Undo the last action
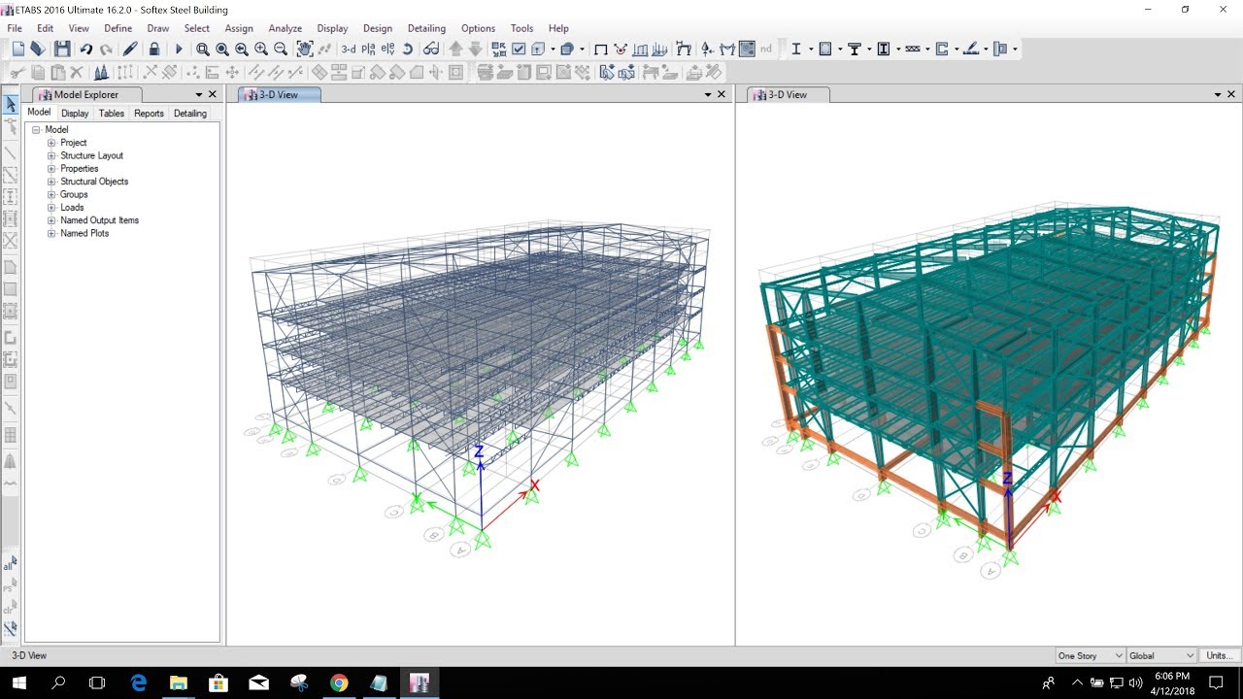 pos(85,49)
